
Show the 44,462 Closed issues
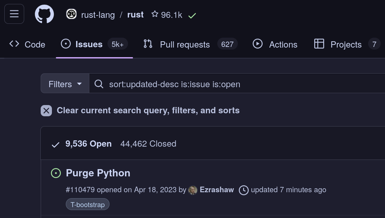point(148,144)
